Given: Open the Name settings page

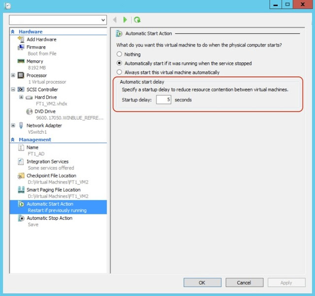Looking at the screenshot, I should click(x=32, y=148).
